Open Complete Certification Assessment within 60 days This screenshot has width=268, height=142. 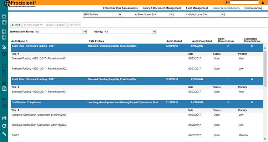[39, 125]
